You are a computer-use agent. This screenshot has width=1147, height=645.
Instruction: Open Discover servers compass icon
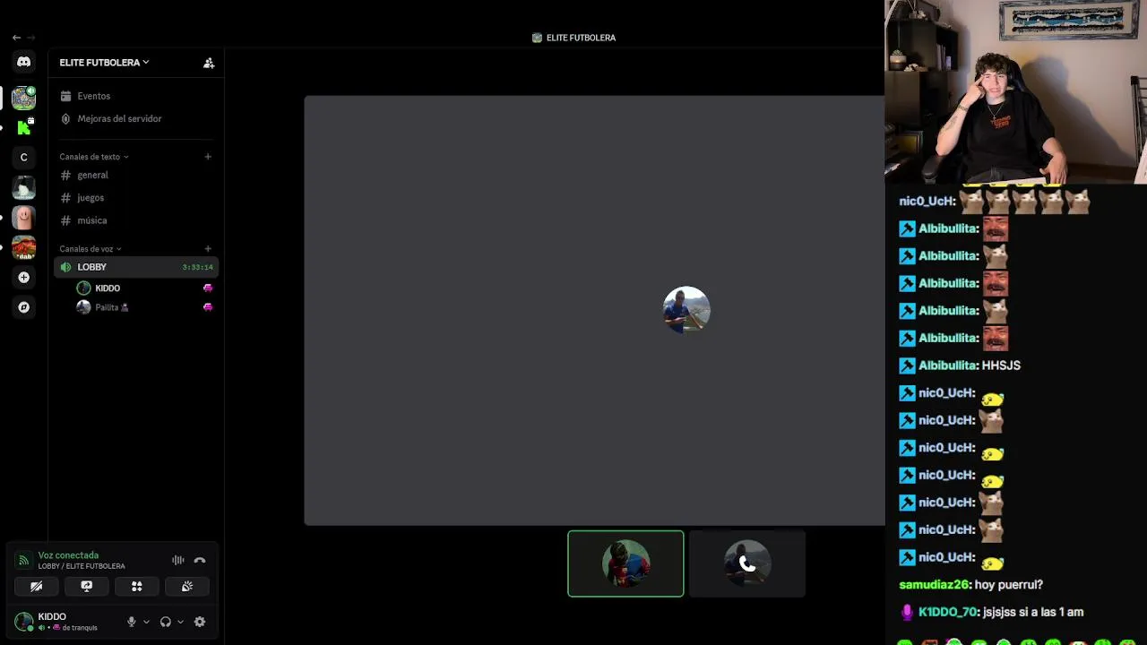24,307
